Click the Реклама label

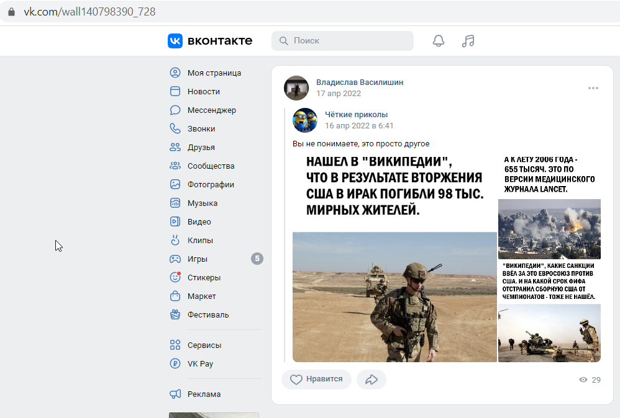coord(204,394)
